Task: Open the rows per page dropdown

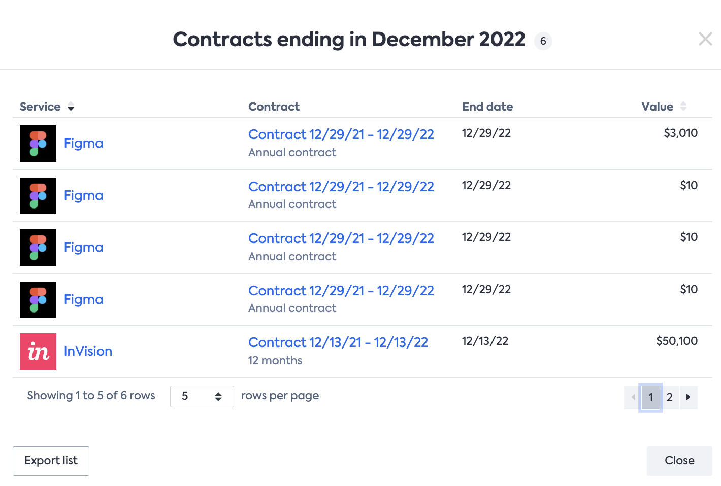Action: tap(202, 396)
